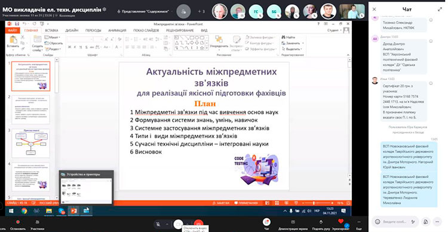
Task: Toggle the video camera button
Action: tap(178, 224)
